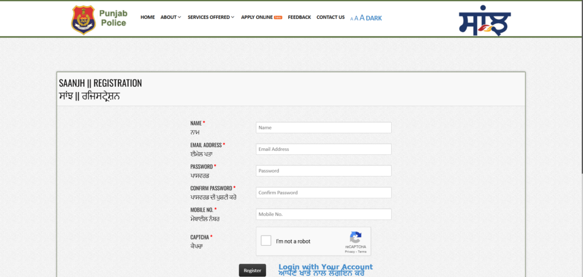The width and height of the screenshot is (583, 277).
Task: Focus the Mobile No. input field
Action: [323, 214]
